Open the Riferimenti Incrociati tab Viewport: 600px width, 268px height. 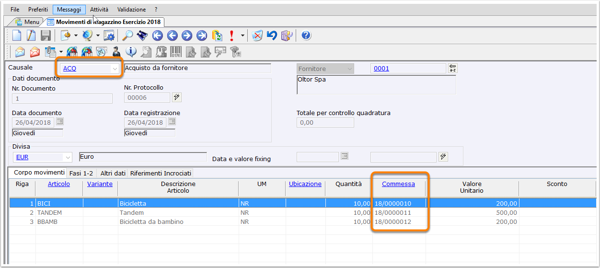161,173
